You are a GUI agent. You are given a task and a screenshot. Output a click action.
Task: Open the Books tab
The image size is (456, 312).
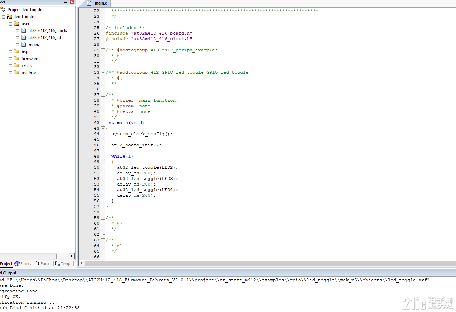(23, 264)
